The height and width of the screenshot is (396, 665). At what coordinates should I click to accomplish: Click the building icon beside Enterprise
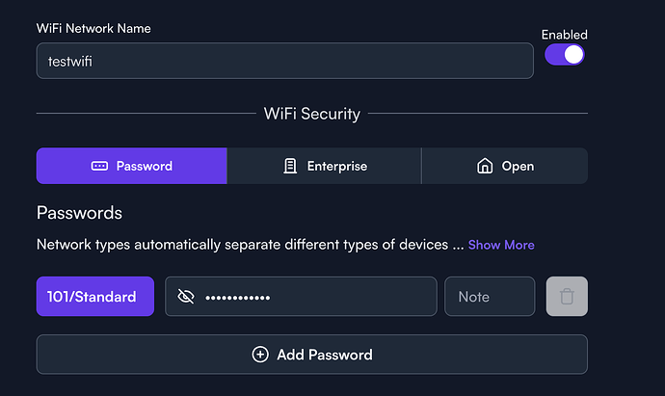point(290,166)
